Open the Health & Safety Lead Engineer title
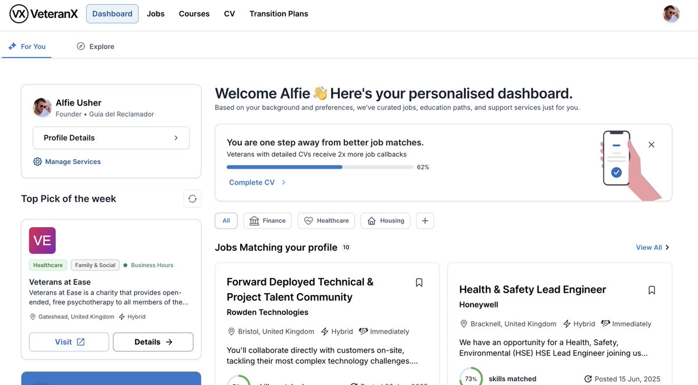Screen dimensions: 698x385 533,290
